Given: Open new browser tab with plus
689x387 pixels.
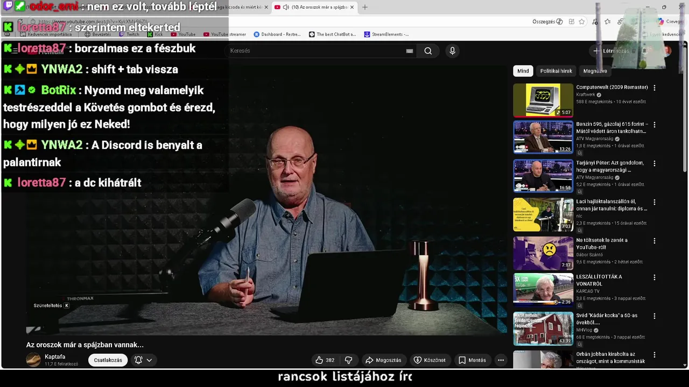Looking at the screenshot, I should [365, 7].
